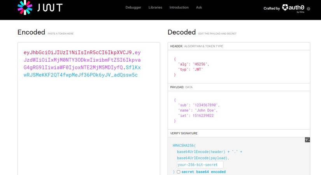Click the "typ": "JWT" header line
Screen dimensions: 321x175
(191, 69)
